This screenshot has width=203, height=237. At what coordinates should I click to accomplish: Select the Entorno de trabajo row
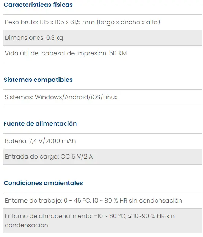(x=102, y=201)
